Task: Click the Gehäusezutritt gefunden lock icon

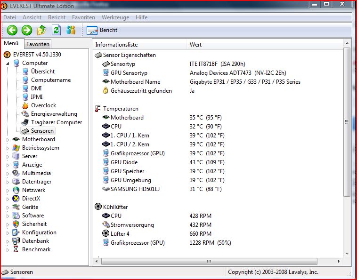Action: (x=105, y=90)
